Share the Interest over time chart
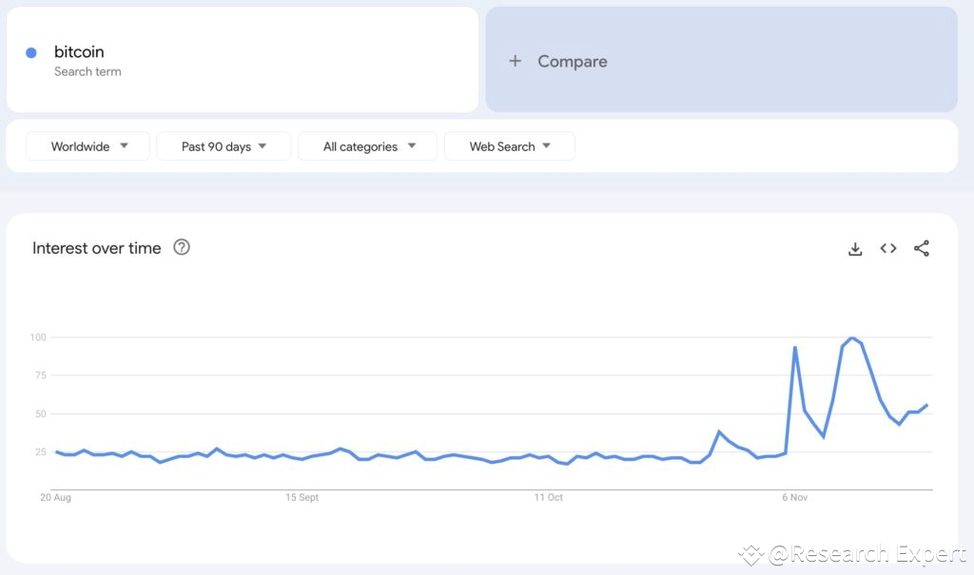This screenshot has height=575, width=974. (921, 249)
